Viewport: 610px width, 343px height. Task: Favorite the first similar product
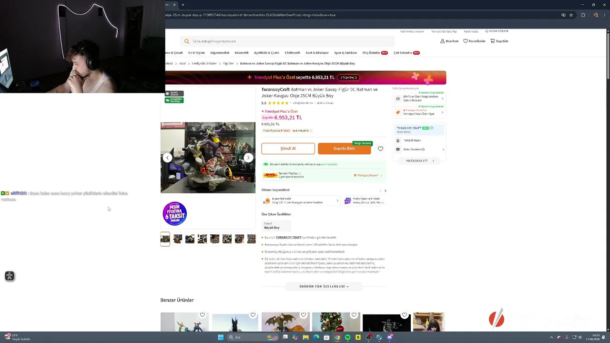point(203,315)
